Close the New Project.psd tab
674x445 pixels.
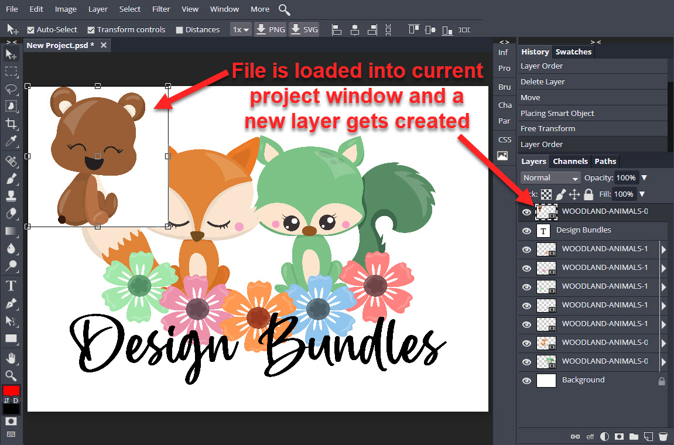104,45
